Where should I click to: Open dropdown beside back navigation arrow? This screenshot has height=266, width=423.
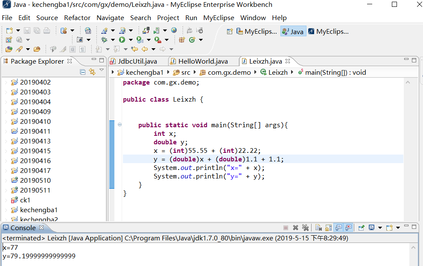[153, 49]
